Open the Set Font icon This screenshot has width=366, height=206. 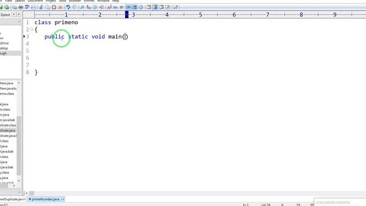click(109, 7)
